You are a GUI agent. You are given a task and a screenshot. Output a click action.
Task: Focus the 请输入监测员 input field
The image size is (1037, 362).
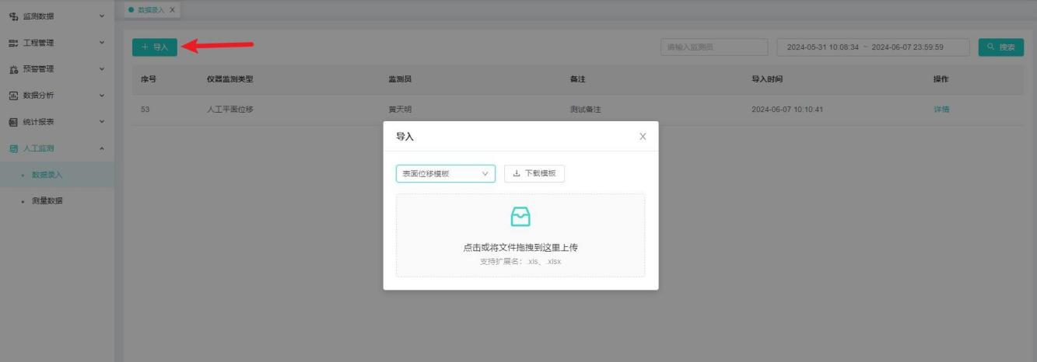click(713, 47)
